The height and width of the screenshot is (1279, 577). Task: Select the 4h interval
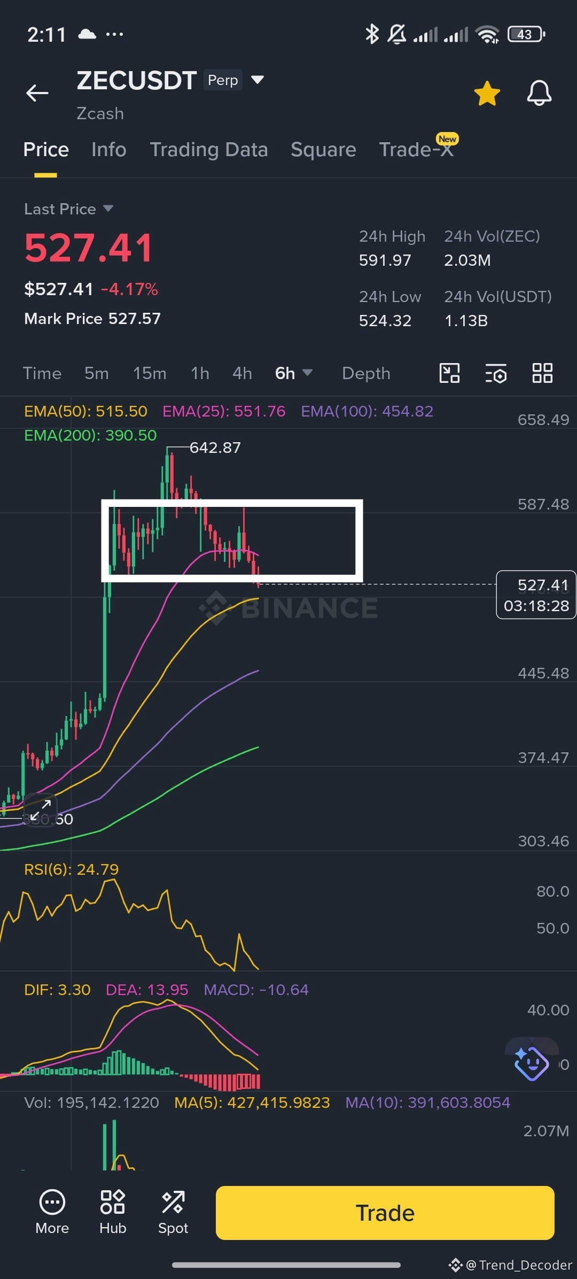242,373
